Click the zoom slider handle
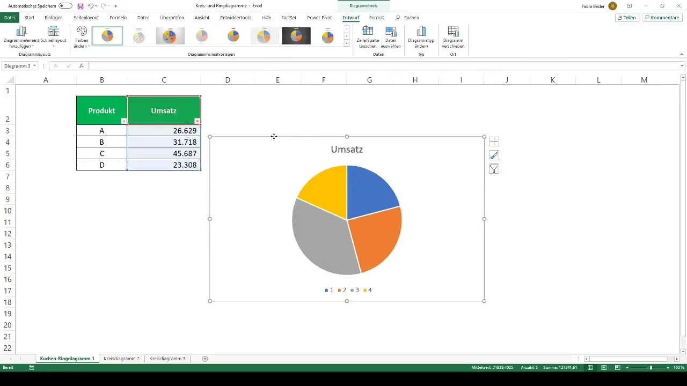The image size is (687, 386). 651,368
